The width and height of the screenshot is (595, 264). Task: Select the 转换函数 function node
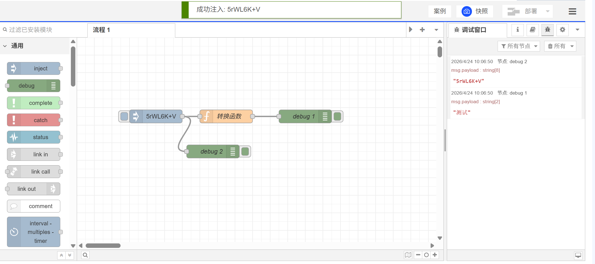226,116
